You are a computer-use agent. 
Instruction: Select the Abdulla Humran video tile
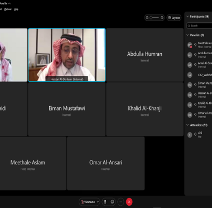click(144, 55)
